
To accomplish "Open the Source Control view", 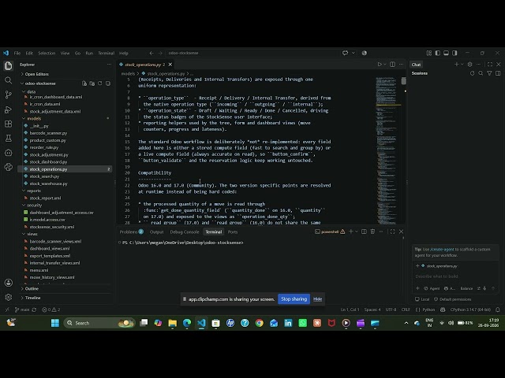I will point(9,94).
